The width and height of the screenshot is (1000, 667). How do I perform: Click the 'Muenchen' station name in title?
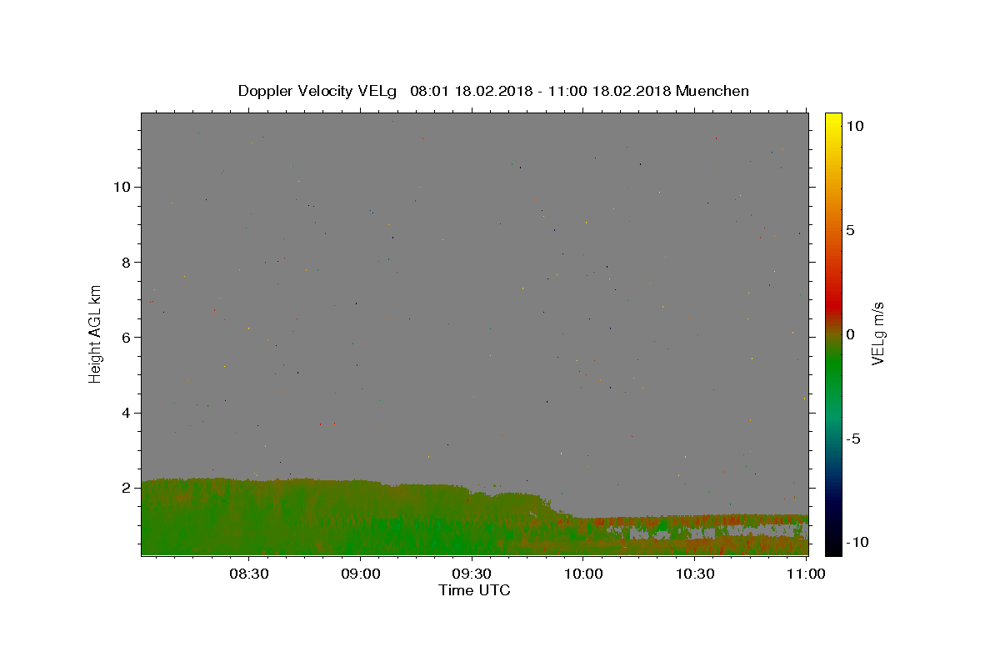click(x=712, y=91)
